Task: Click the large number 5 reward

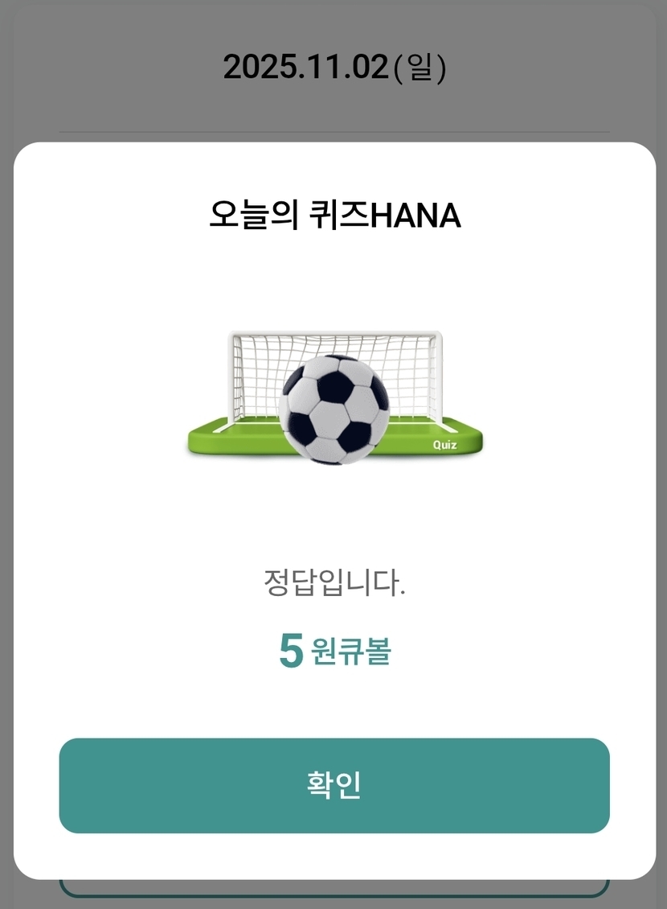Action: pyautogui.click(x=290, y=651)
